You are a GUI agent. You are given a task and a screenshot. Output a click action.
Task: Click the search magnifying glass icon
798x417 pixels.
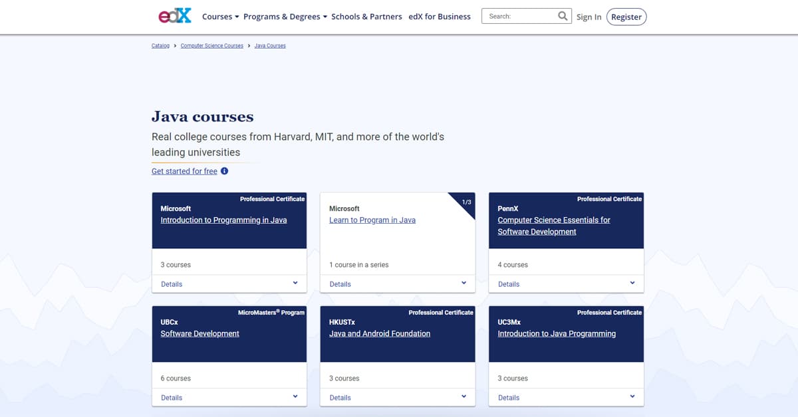(563, 16)
